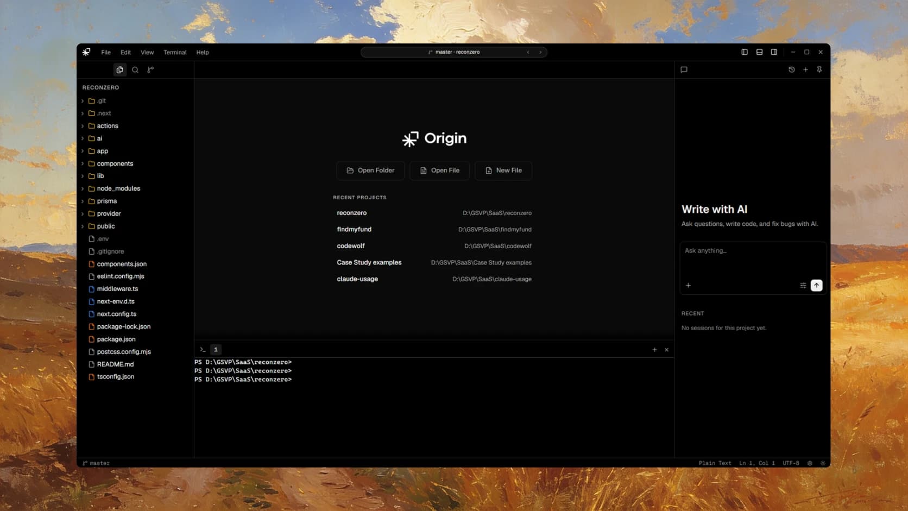Click the chat bubble icon in AI panel

[684, 70]
